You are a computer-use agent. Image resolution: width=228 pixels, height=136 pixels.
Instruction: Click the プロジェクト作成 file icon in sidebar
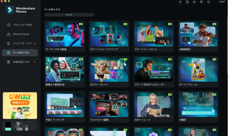pos(9,25)
